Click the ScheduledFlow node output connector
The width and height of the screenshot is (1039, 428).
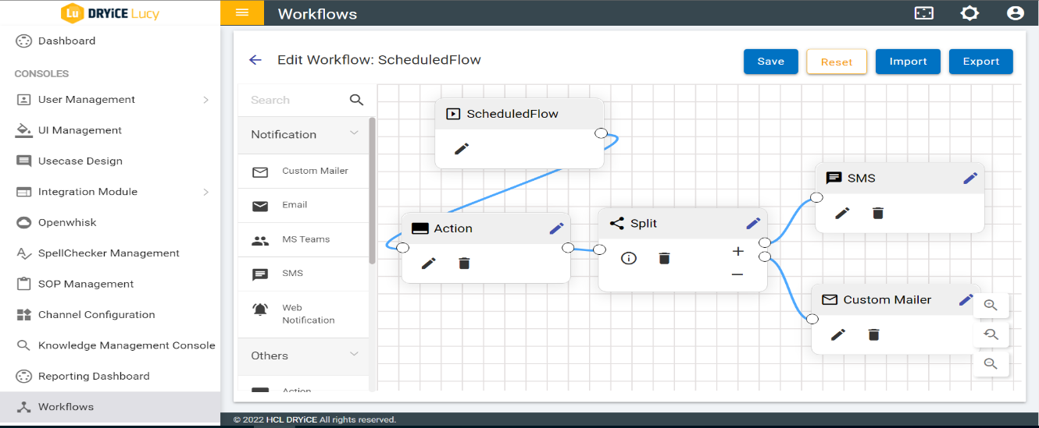coord(601,133)
